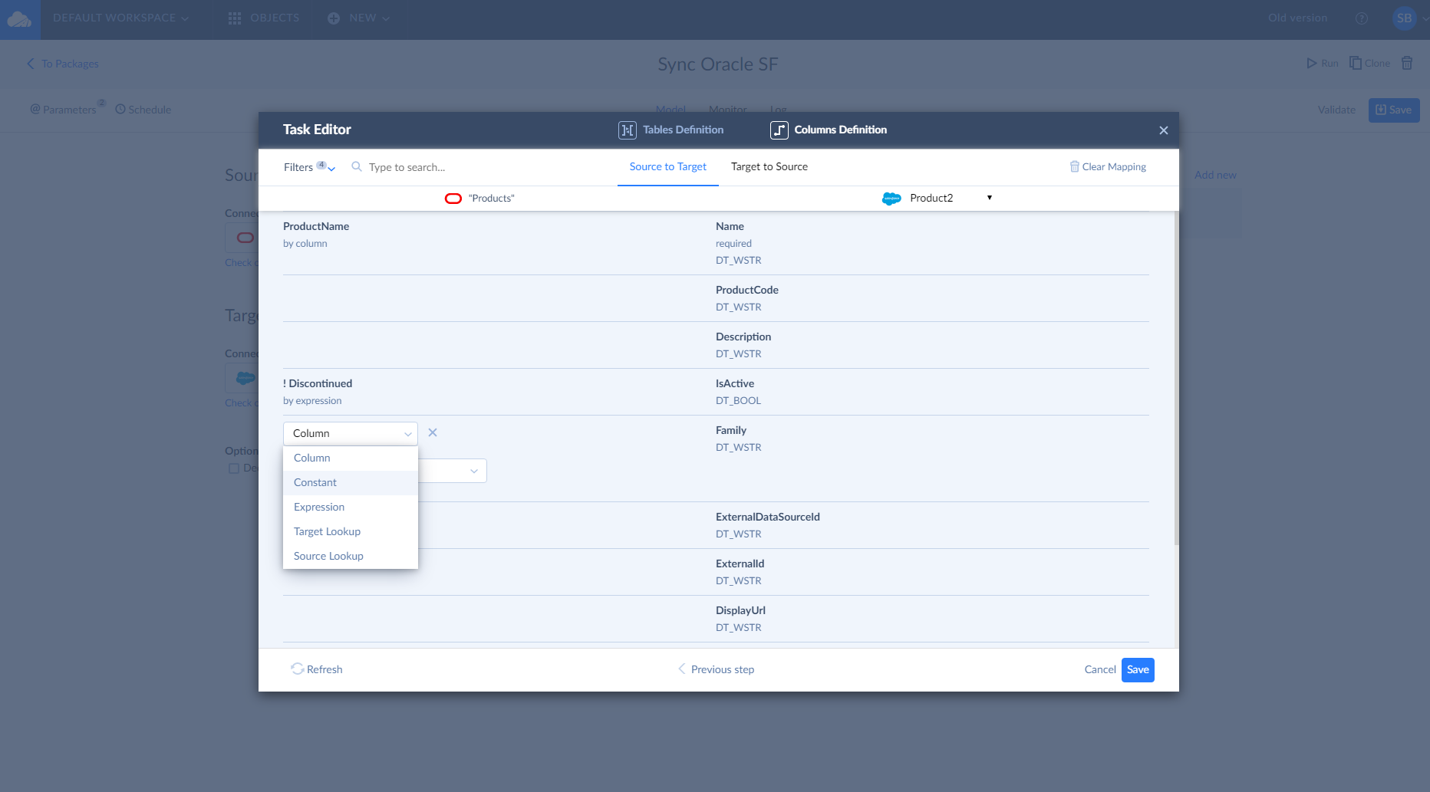Click the back arrow to Packages

click(31, 64)
